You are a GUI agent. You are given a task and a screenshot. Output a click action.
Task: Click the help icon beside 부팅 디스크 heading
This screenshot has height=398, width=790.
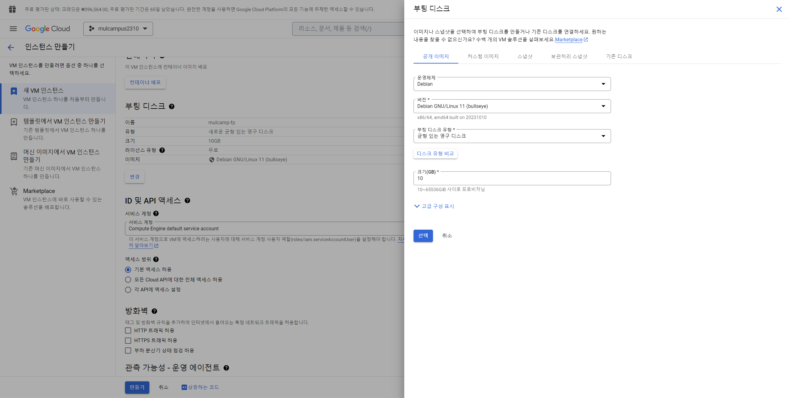pos(172,106)
